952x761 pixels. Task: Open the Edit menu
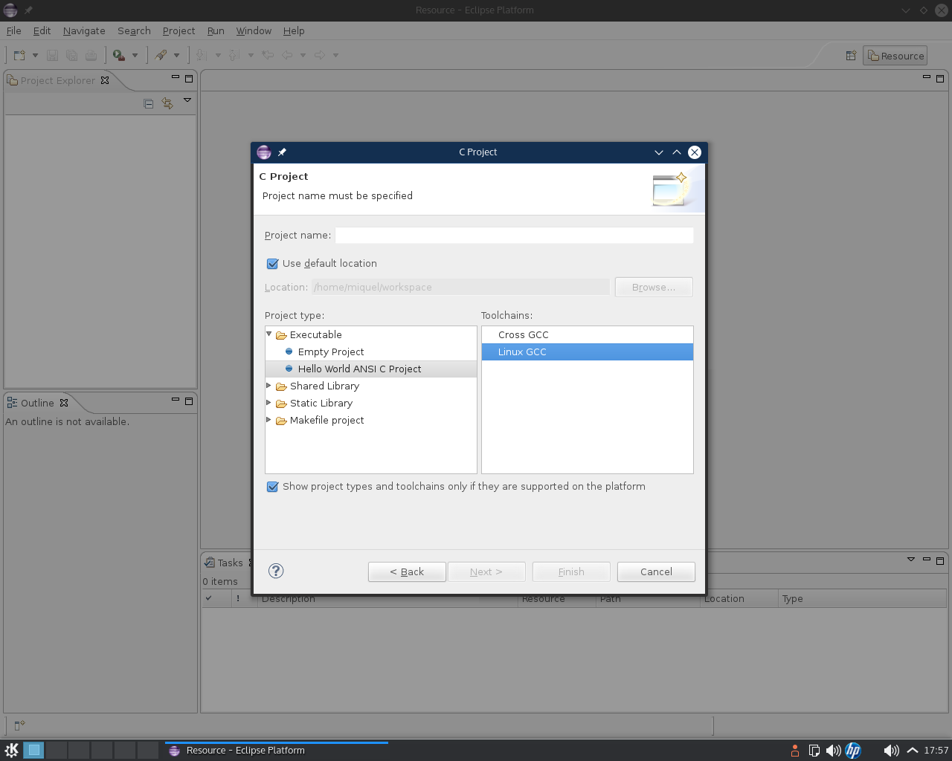click(42, 30)
